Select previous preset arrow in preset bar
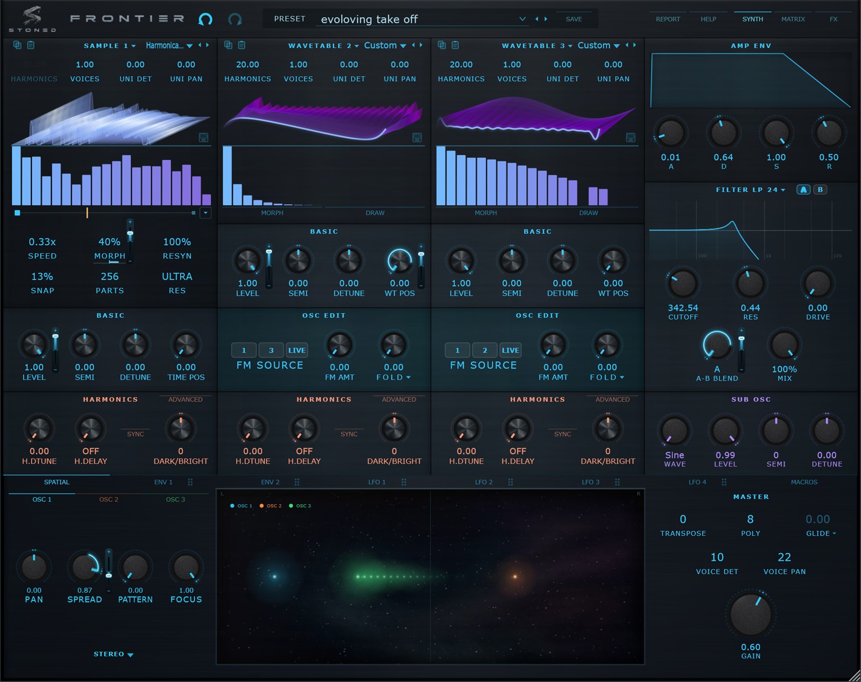This screenshot has width=861, height=682. point(537,19)
